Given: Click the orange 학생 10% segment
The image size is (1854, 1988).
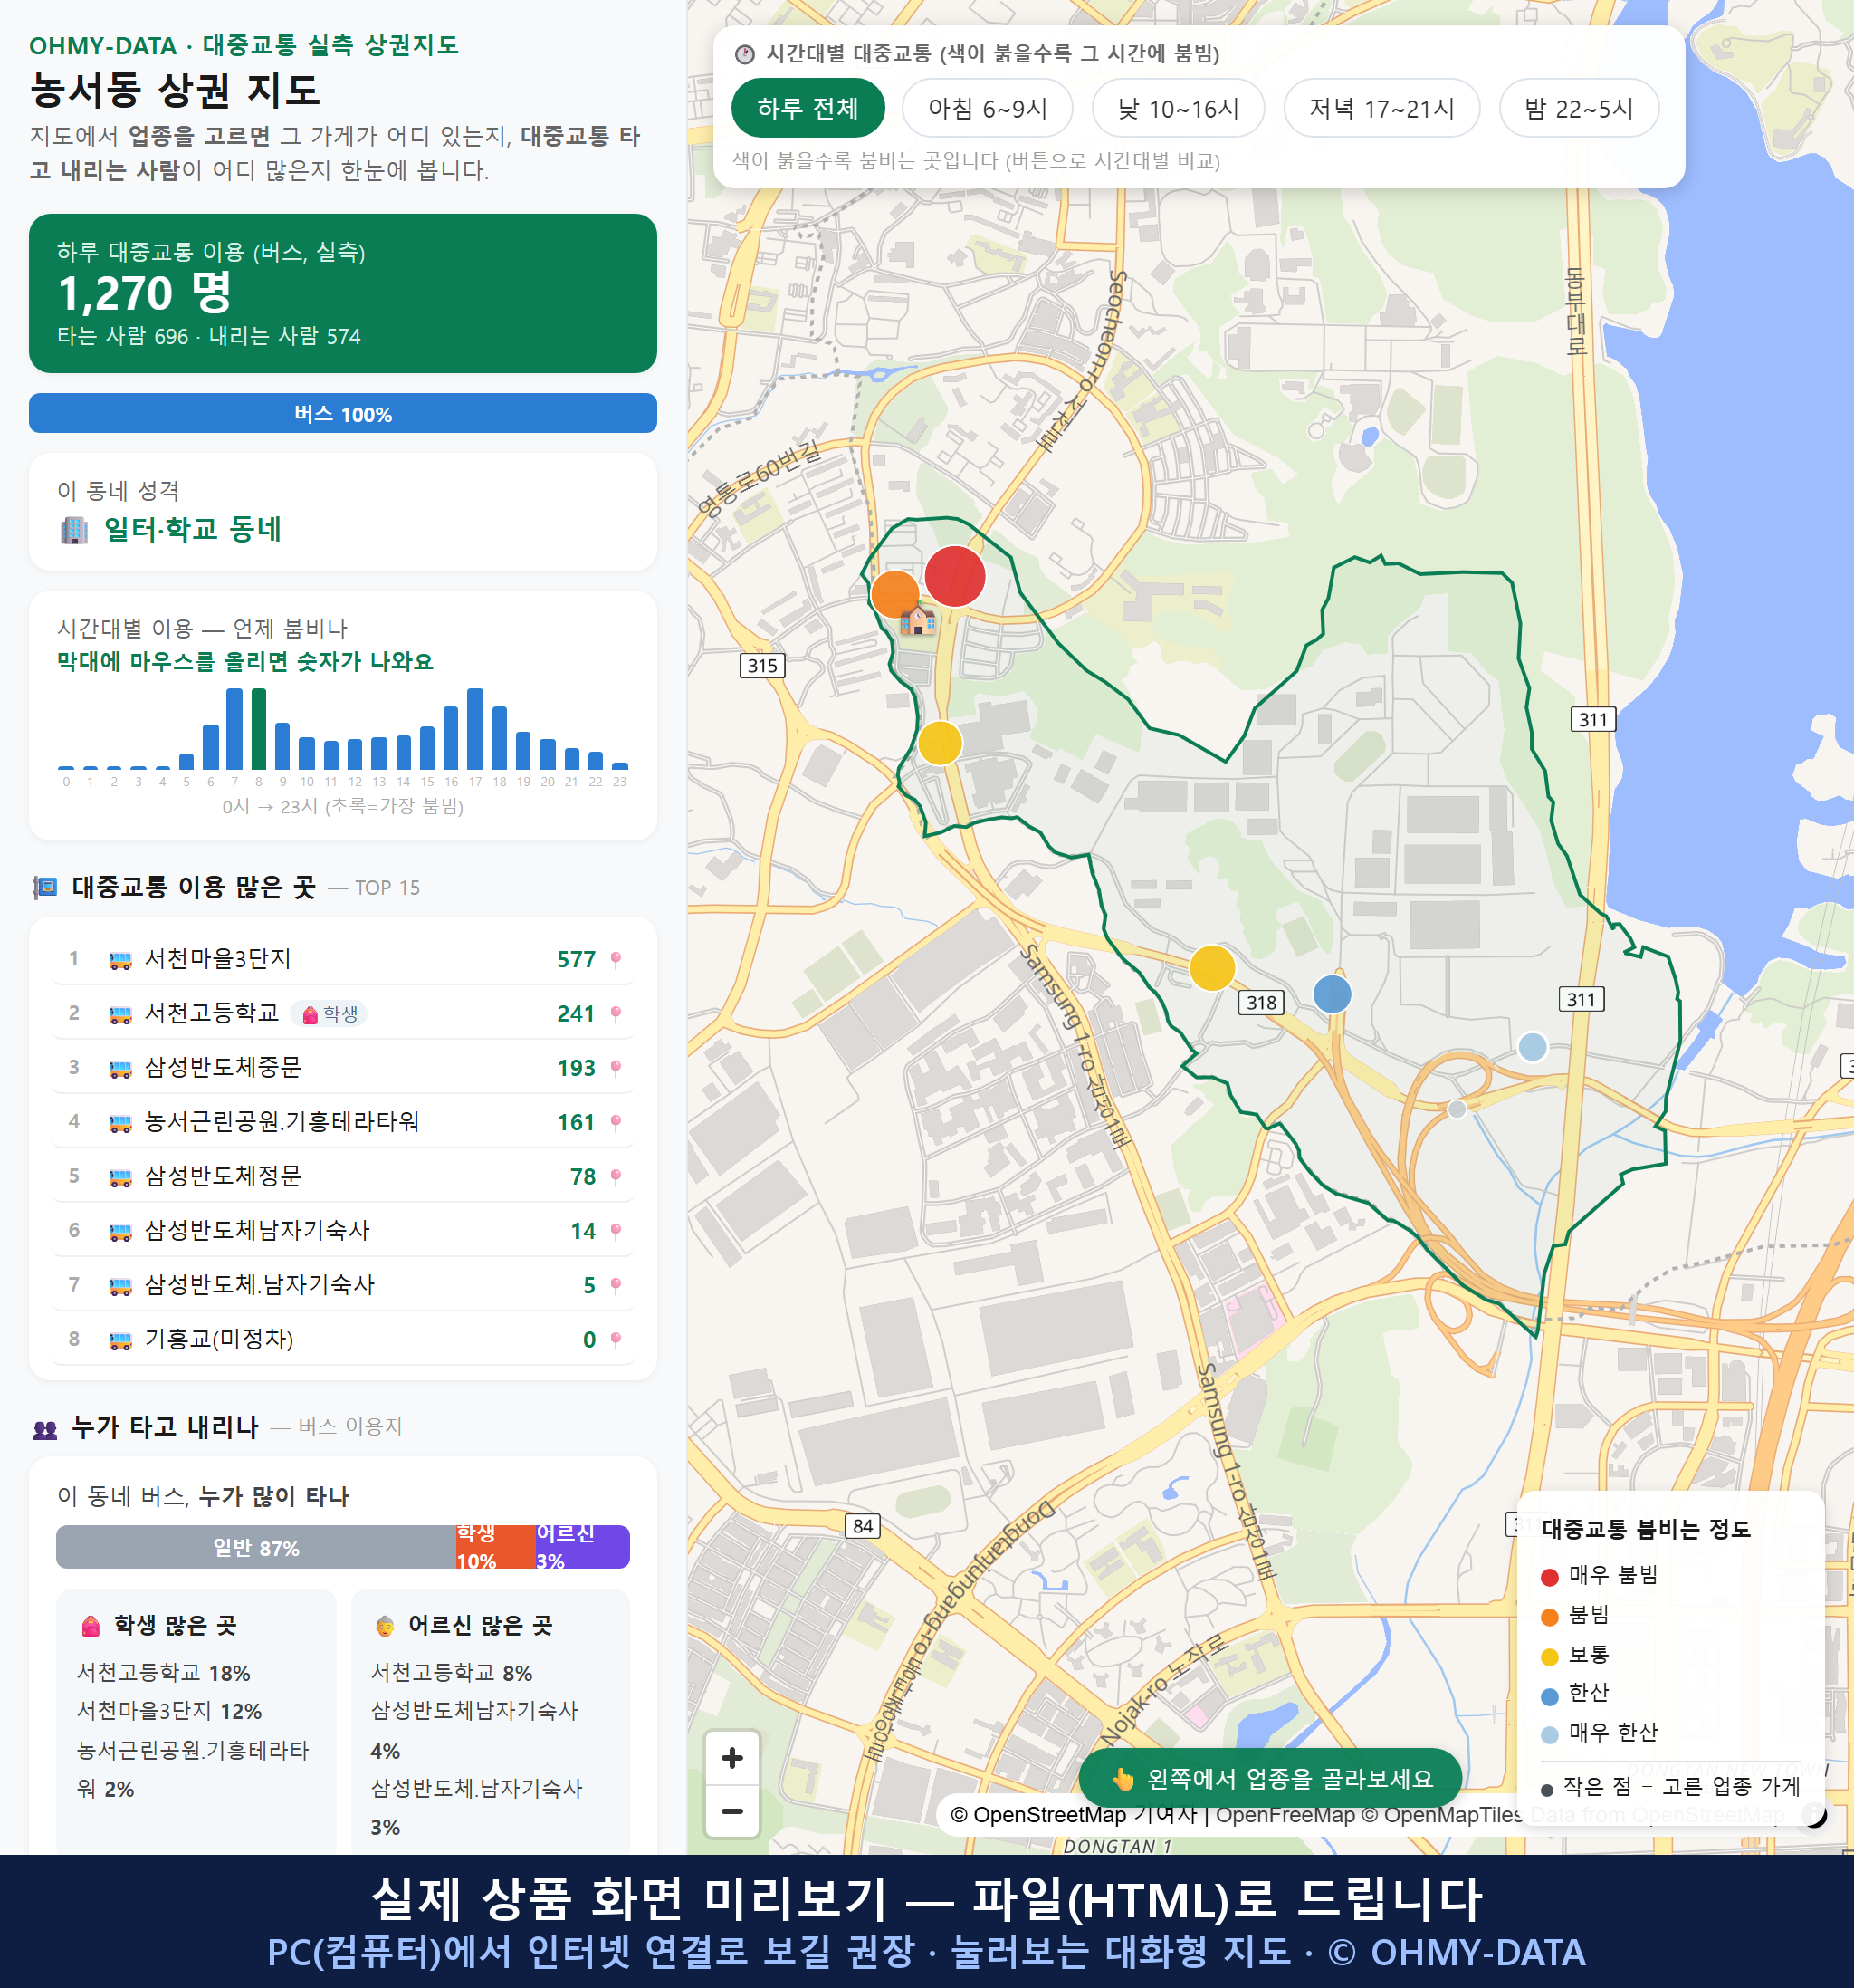Looking at the screenshot, I should click(496, 1547).
